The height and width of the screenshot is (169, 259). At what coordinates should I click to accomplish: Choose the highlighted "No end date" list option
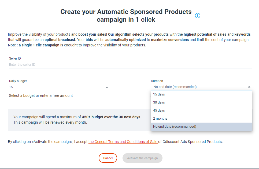[175, 127]
